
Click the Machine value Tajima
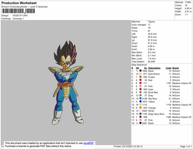point(151,22)
